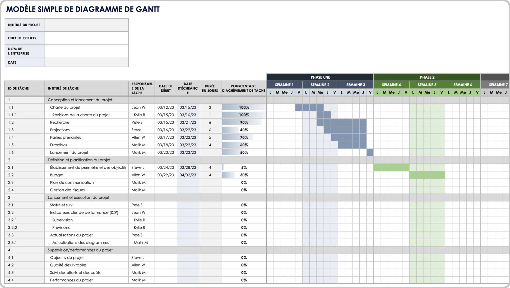Screen dimensions: 510x288
Task: Click the 'Directives' task name
Action: click(x=58, y=145)
